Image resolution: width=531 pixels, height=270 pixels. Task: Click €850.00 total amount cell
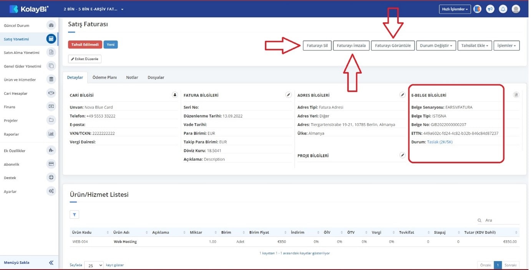[x=510, y=242]
